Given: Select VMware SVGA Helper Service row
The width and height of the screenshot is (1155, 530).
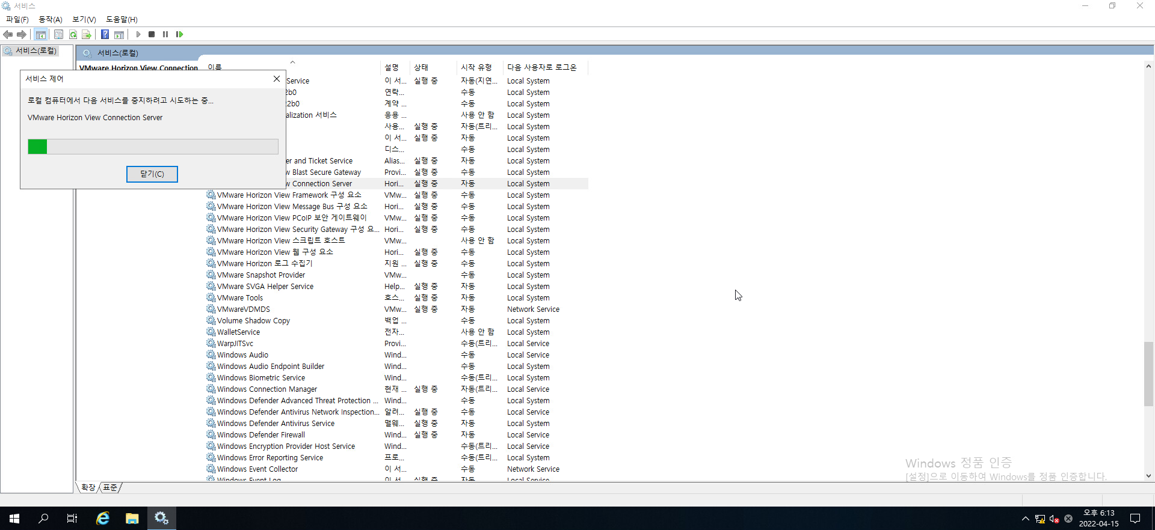Looking at the screenshot, I should pos(397,287).
